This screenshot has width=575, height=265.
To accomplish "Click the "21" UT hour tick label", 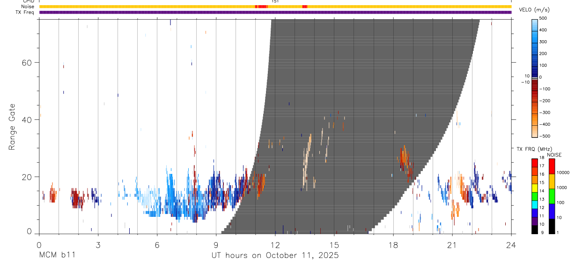I will [x=452, y=244].
